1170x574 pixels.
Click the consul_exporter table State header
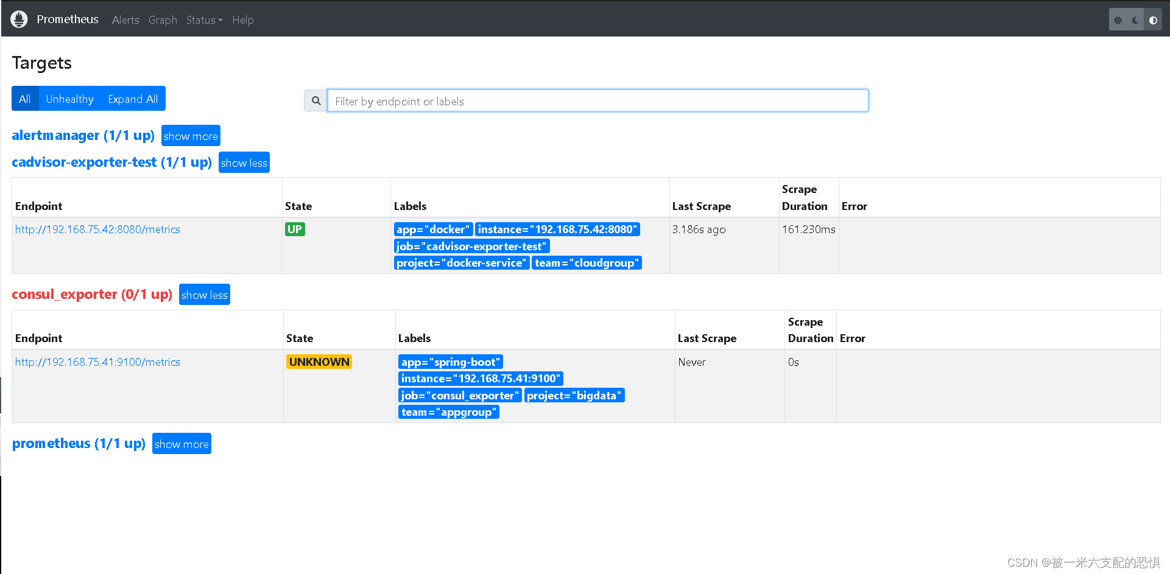point(300,338)
